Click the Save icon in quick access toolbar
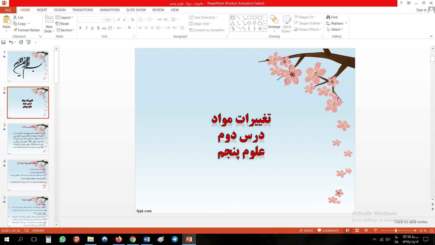 point(3,42)
